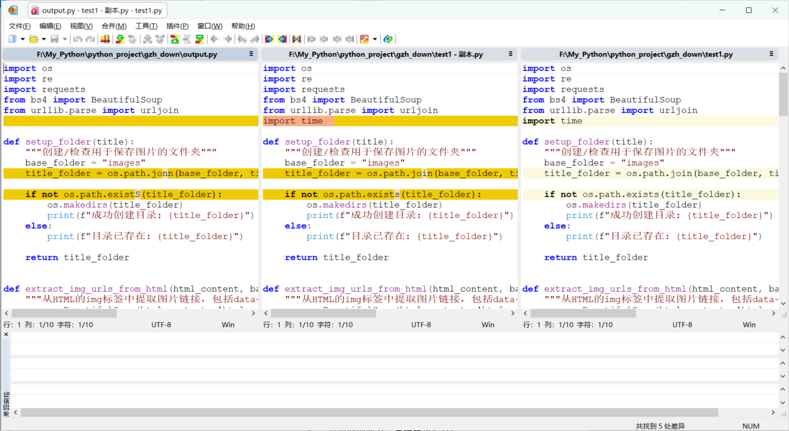
Task: Copy all differences to the right
Action: tap(269, 39)
